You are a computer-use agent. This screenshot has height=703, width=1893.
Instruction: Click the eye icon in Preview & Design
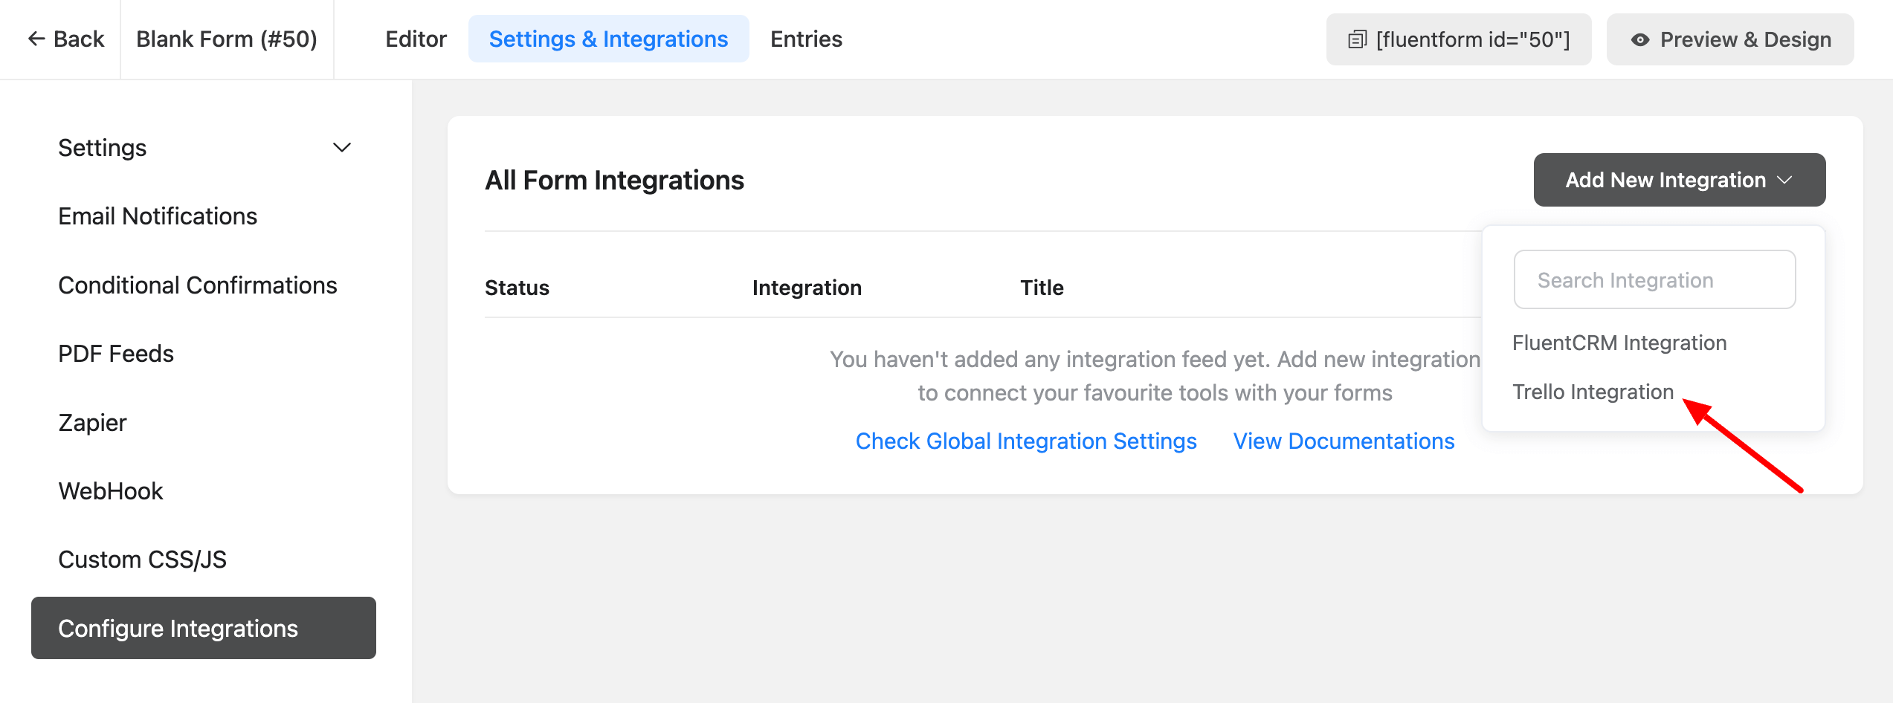1639,40
